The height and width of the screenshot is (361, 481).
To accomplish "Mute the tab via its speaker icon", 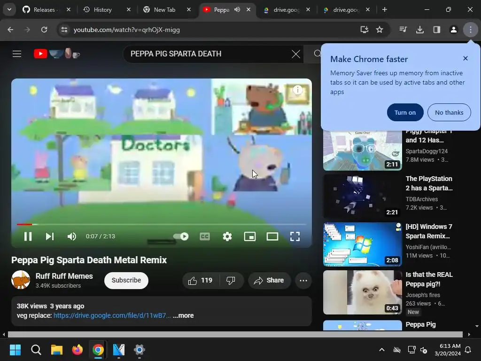I will click(237, 9).
